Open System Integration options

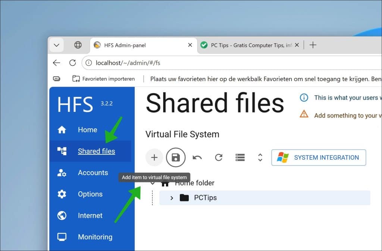point(319,157)
